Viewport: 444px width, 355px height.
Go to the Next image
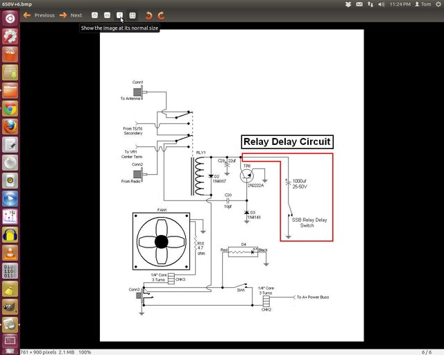pos(70,15)
